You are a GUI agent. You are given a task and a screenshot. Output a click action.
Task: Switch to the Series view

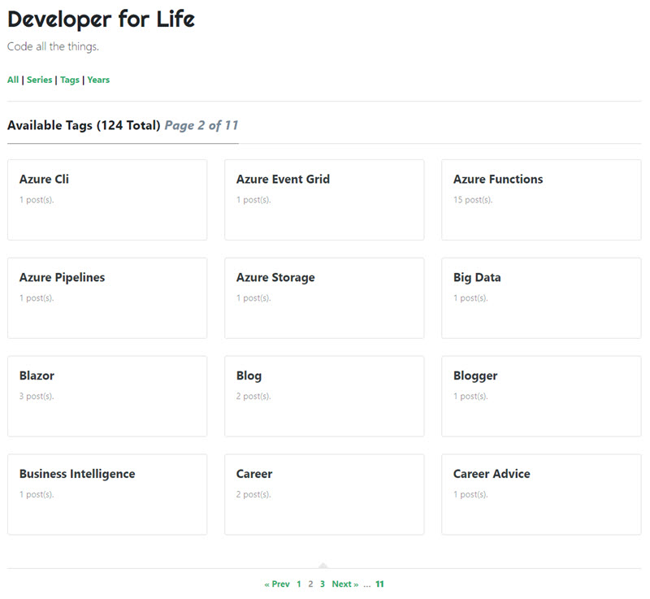pyautogui.click(x=37, y=80)
